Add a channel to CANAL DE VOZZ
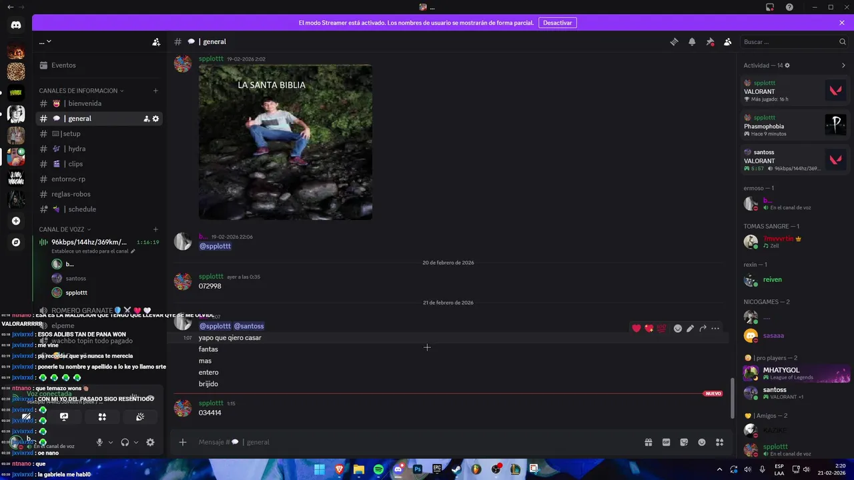The width and height of the screenshot is (854, 480). point(155,229)
